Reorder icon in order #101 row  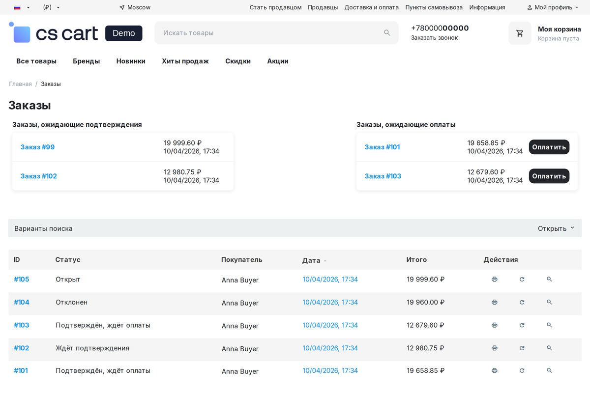click(522, 371)
